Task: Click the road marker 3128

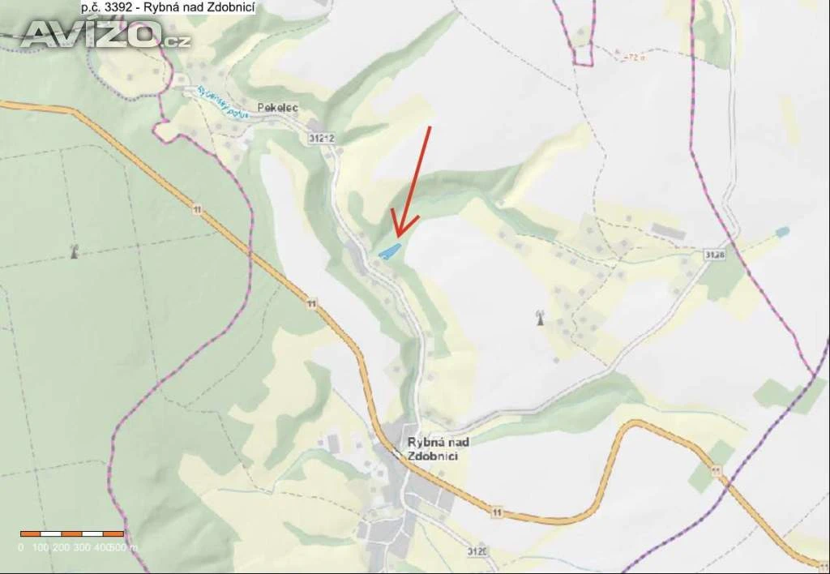Action: pyautogui.click(x=715, y=255)
